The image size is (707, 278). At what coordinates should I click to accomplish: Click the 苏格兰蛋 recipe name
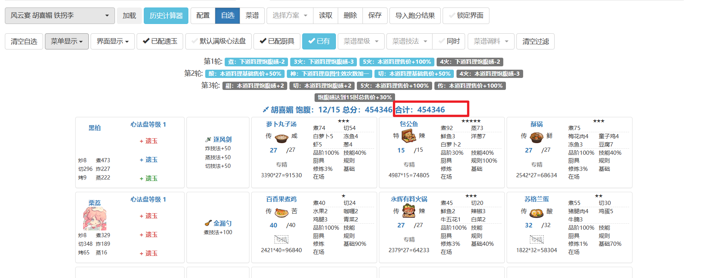pyautogui.click(x=537, y=199)
